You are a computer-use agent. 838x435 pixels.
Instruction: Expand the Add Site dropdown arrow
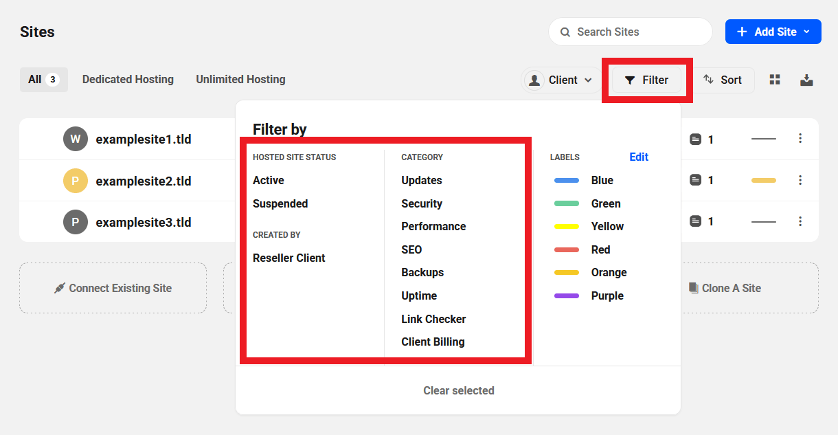tap(807, 32)
